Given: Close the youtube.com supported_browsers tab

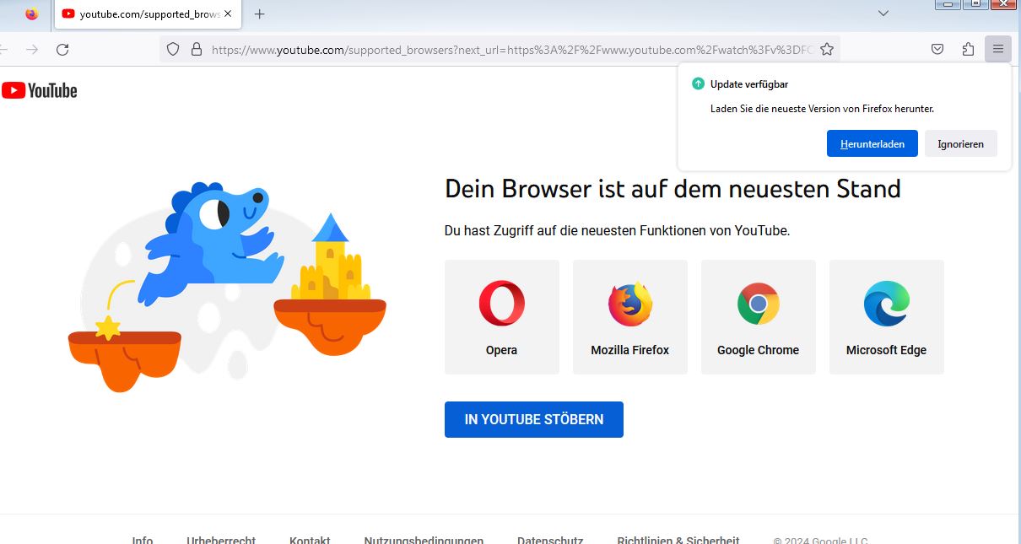Looking at the screenshot, I should tap(228, 13).
